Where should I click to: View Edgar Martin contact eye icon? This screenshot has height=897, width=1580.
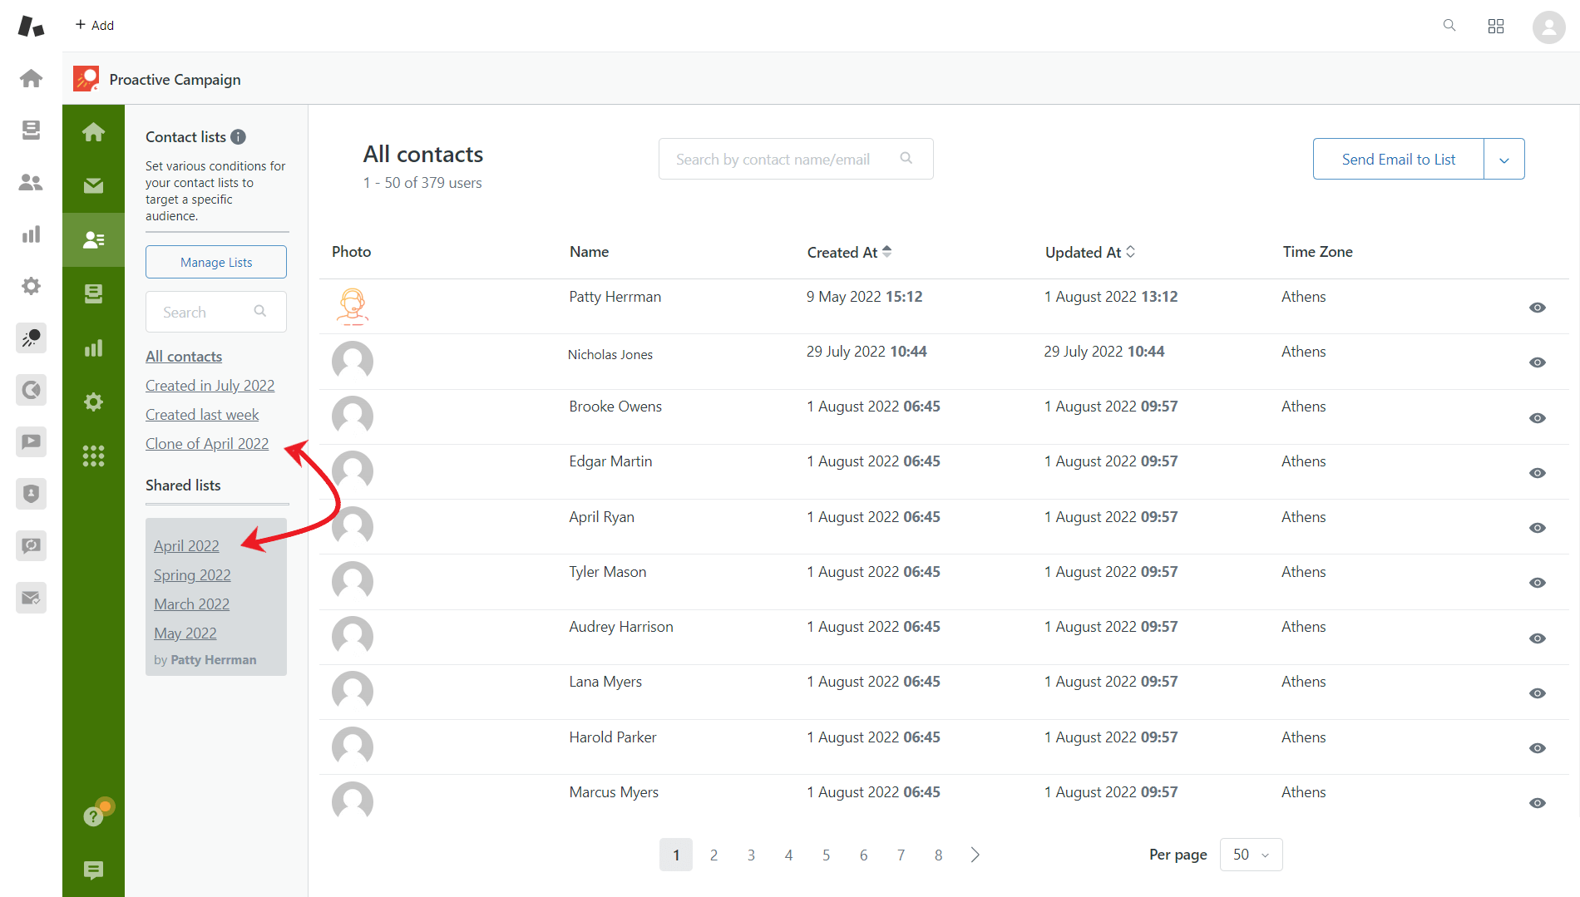1537,473
